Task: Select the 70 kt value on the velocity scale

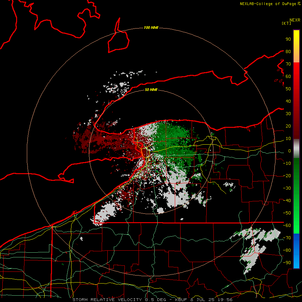Action: [288, 64]
